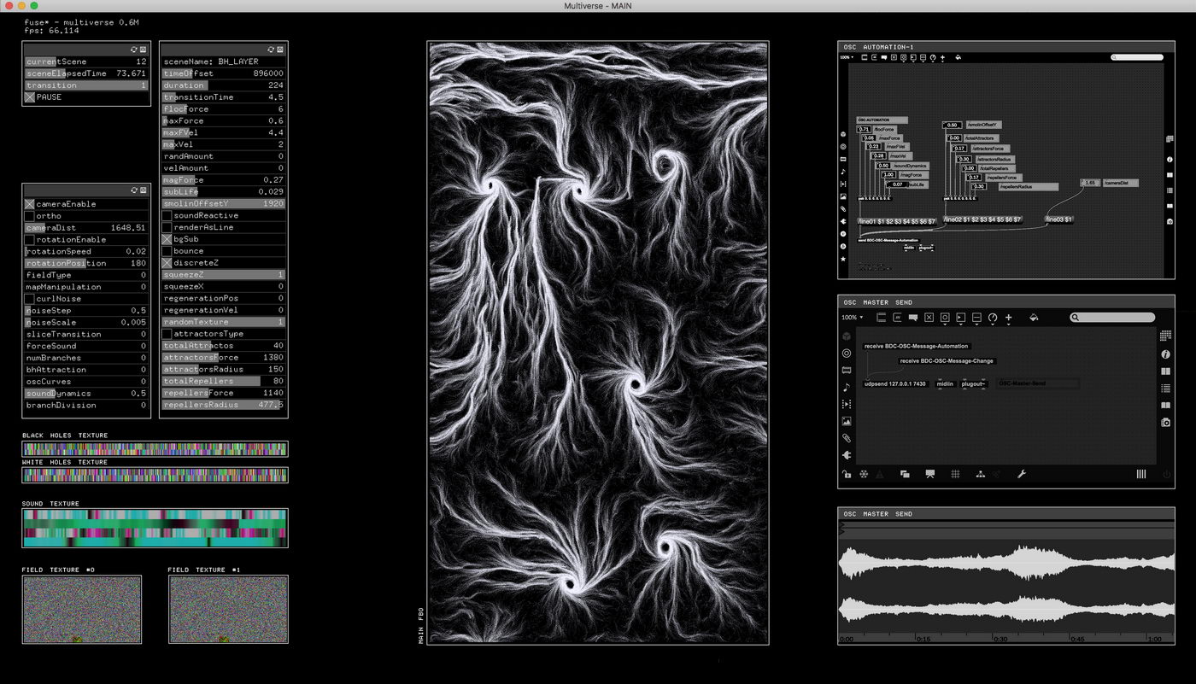Screen dimensions: 1196x684
Task: Click the FIELD TEXTURE #1 thumbnail
Action: tap(228, 610)
